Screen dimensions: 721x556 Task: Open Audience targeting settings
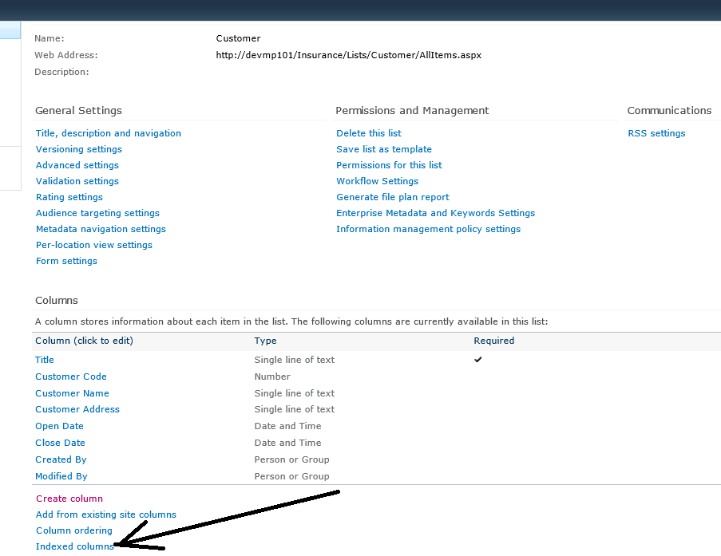click(x=97, y=213)
